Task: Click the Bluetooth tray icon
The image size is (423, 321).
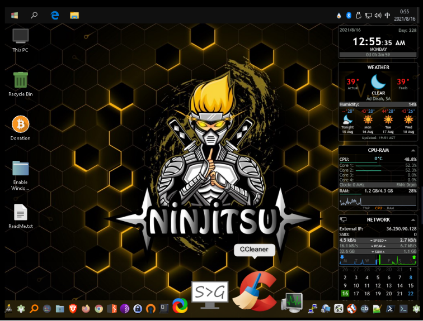Action: pos(349,15)
